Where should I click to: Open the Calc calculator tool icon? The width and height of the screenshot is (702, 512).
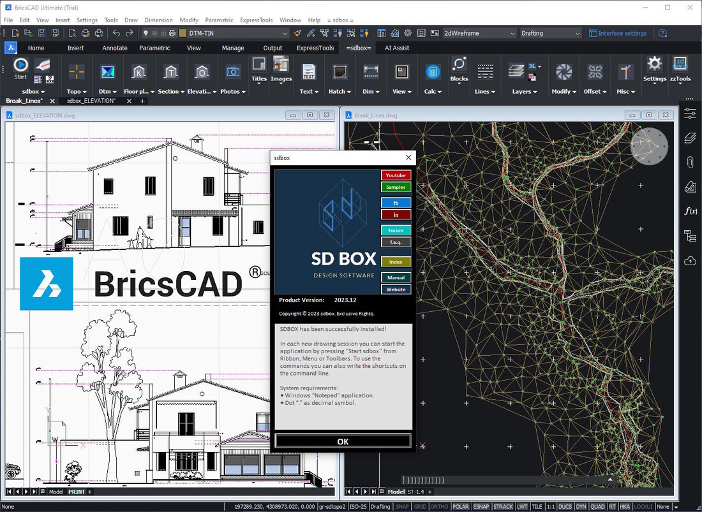(433, 72)
